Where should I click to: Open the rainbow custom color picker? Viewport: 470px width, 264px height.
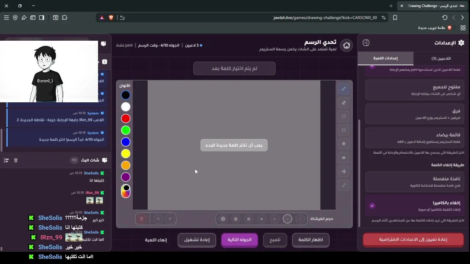(x=126, y=191)
